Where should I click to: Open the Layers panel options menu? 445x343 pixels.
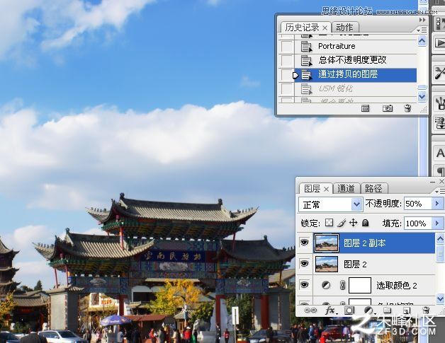[x=439, y=191]
